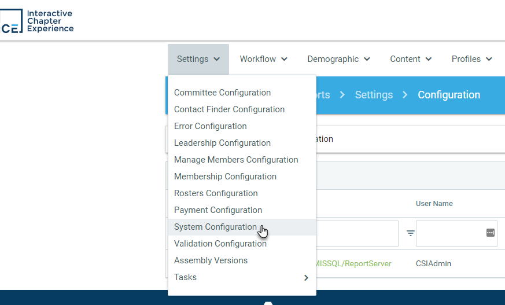This screenshot has height=305, width=505.
Task: Collapse the Settings dropdown menu
Action: [x=198, y=59]
